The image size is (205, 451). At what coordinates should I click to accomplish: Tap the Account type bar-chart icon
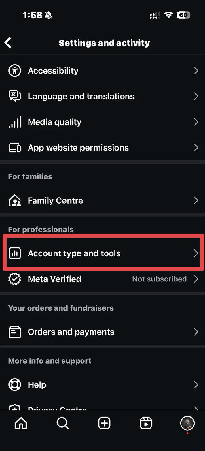click(15, 253)
